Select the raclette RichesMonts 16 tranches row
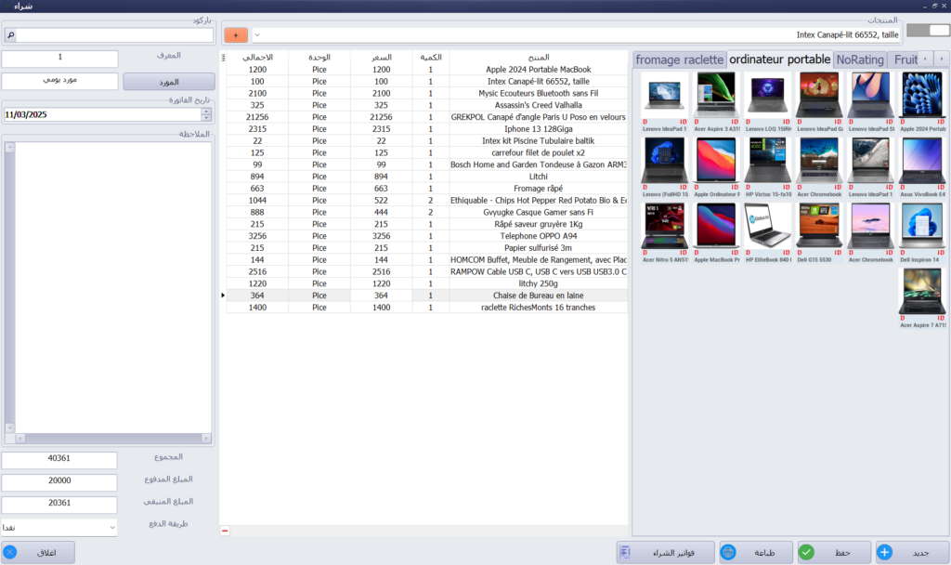951x565 pixels. pos(427,307)
